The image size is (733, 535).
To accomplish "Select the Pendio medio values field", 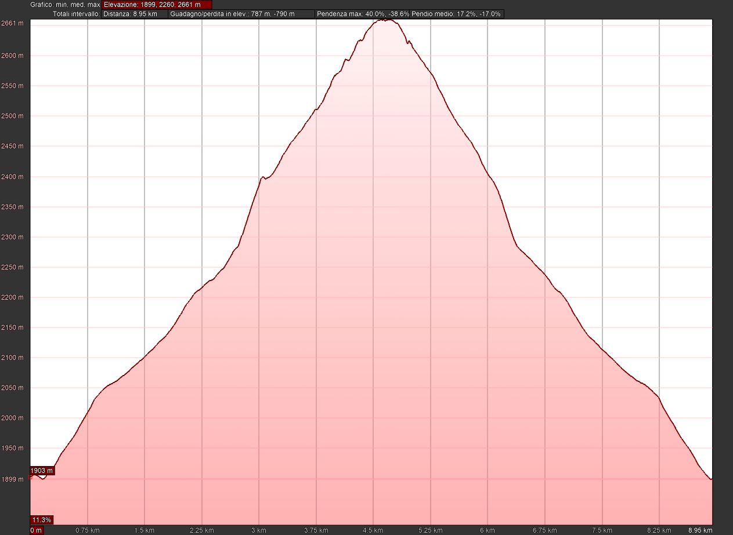I will coord(456,13).
